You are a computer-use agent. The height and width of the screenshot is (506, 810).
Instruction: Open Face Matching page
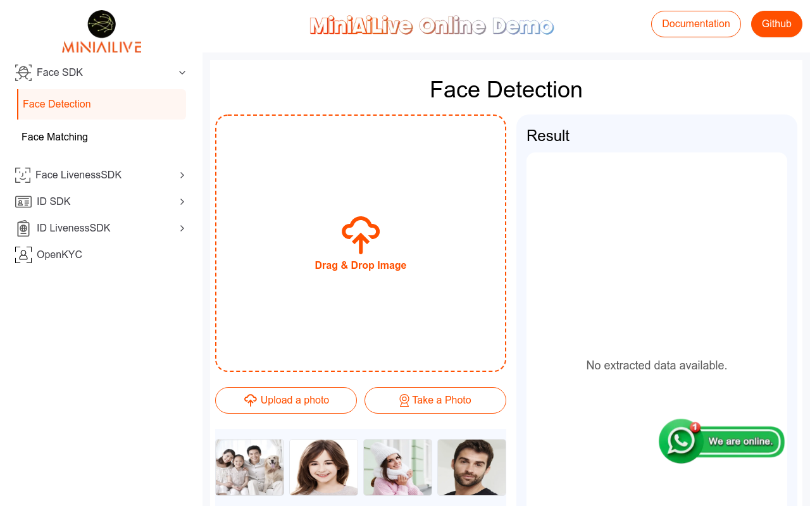click(54, 137)
